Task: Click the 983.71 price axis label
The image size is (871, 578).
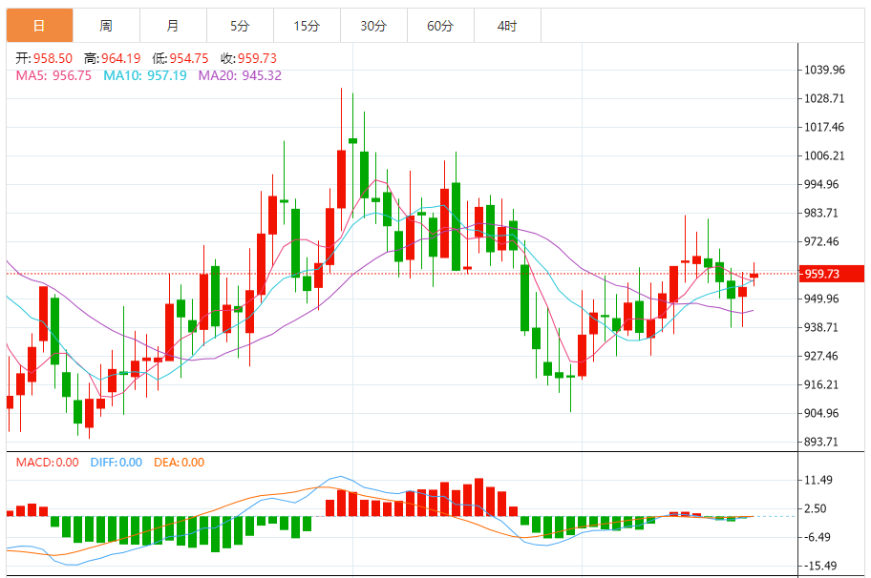Action: [821, 213]
